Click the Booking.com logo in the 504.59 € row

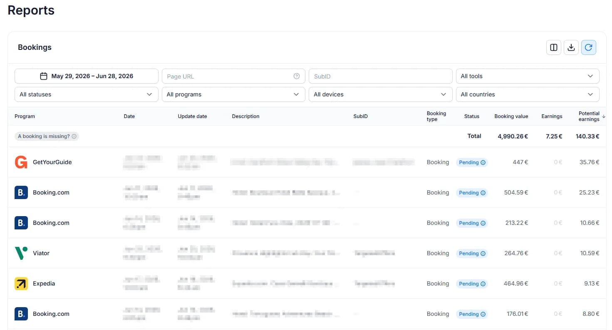[21, 192]
